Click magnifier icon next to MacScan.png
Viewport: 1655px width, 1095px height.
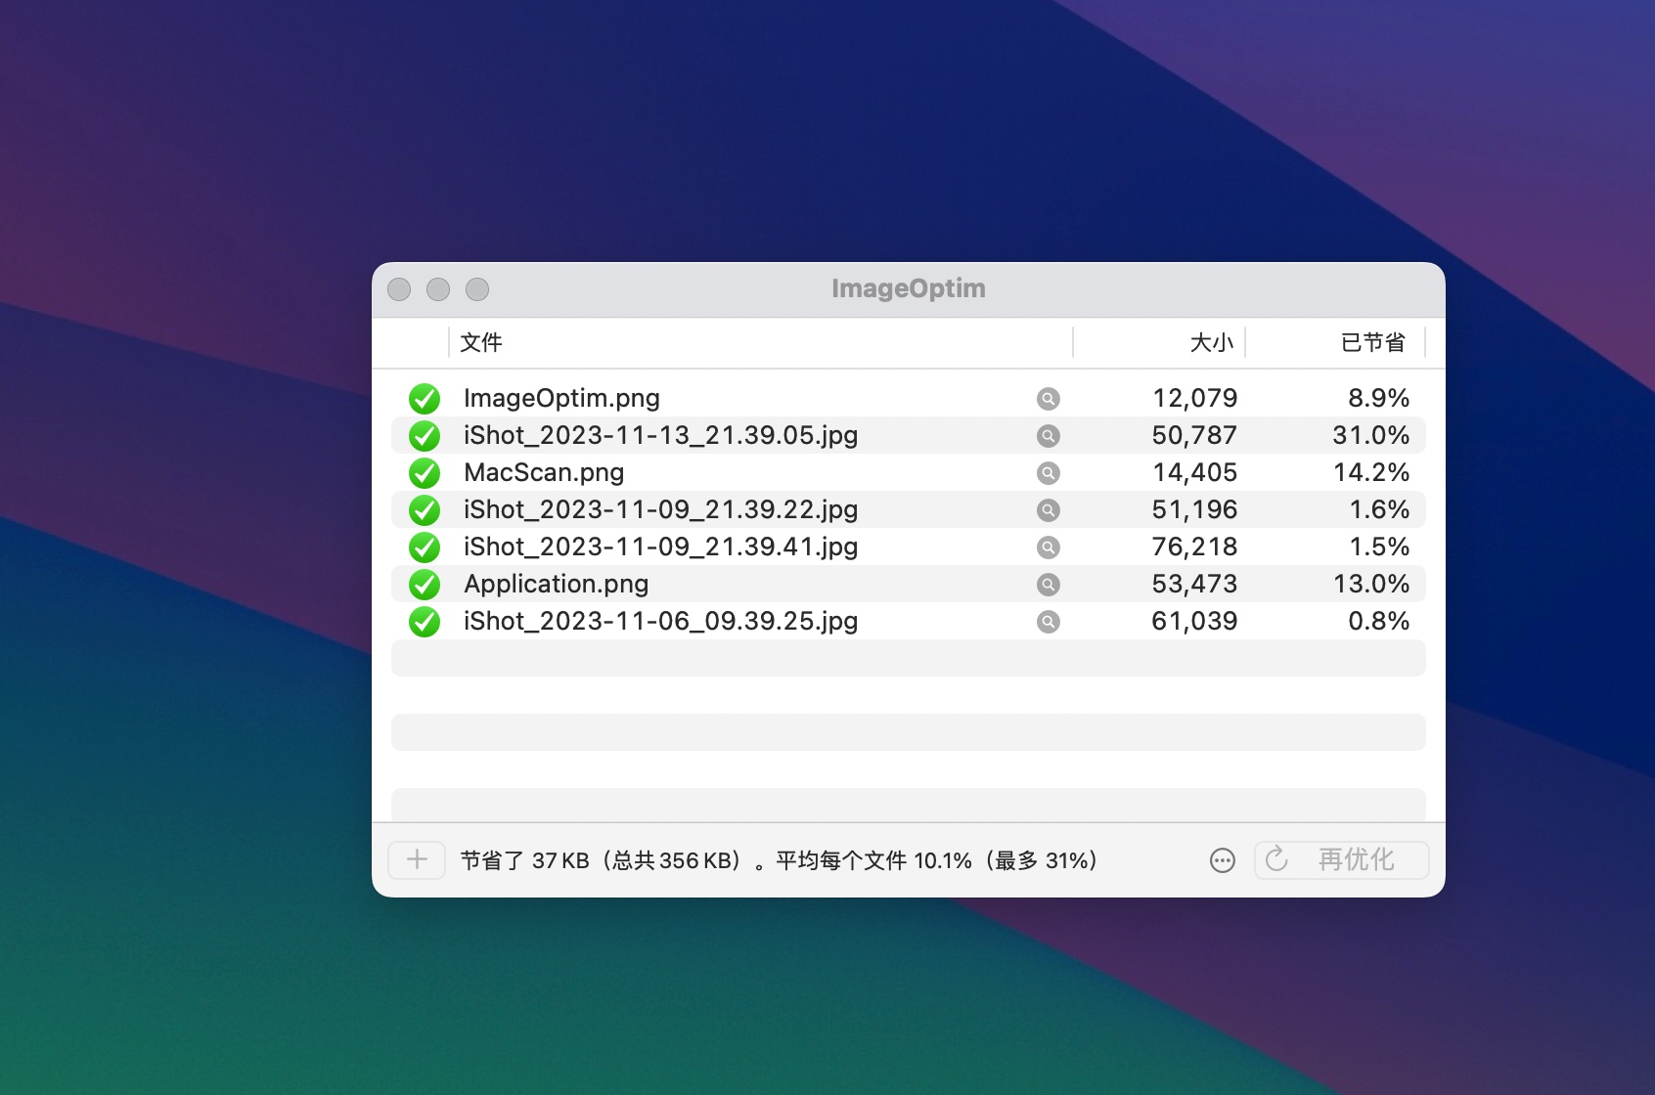pyautogui.click(x=1048, y=473)
